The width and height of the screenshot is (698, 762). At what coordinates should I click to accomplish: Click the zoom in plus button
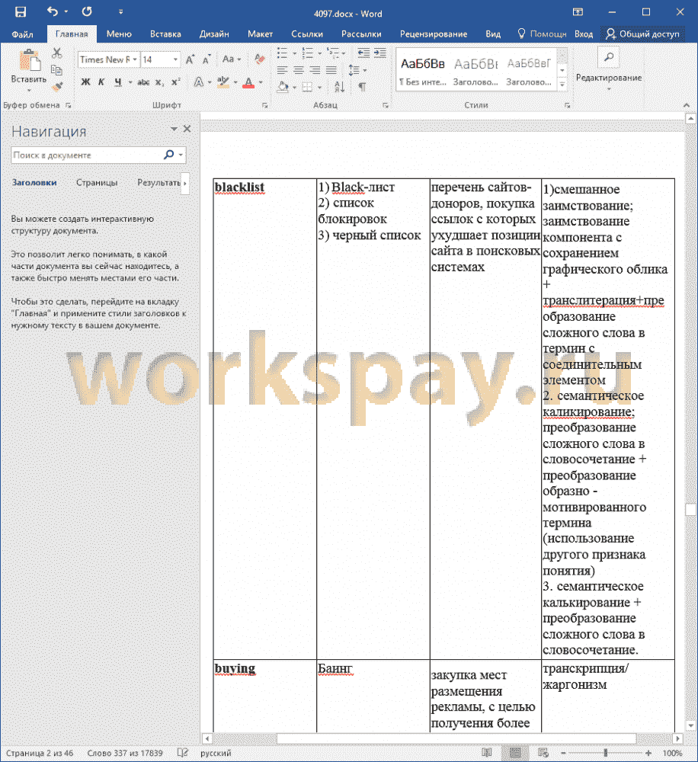pyautogui.click(x=648, y=753)
